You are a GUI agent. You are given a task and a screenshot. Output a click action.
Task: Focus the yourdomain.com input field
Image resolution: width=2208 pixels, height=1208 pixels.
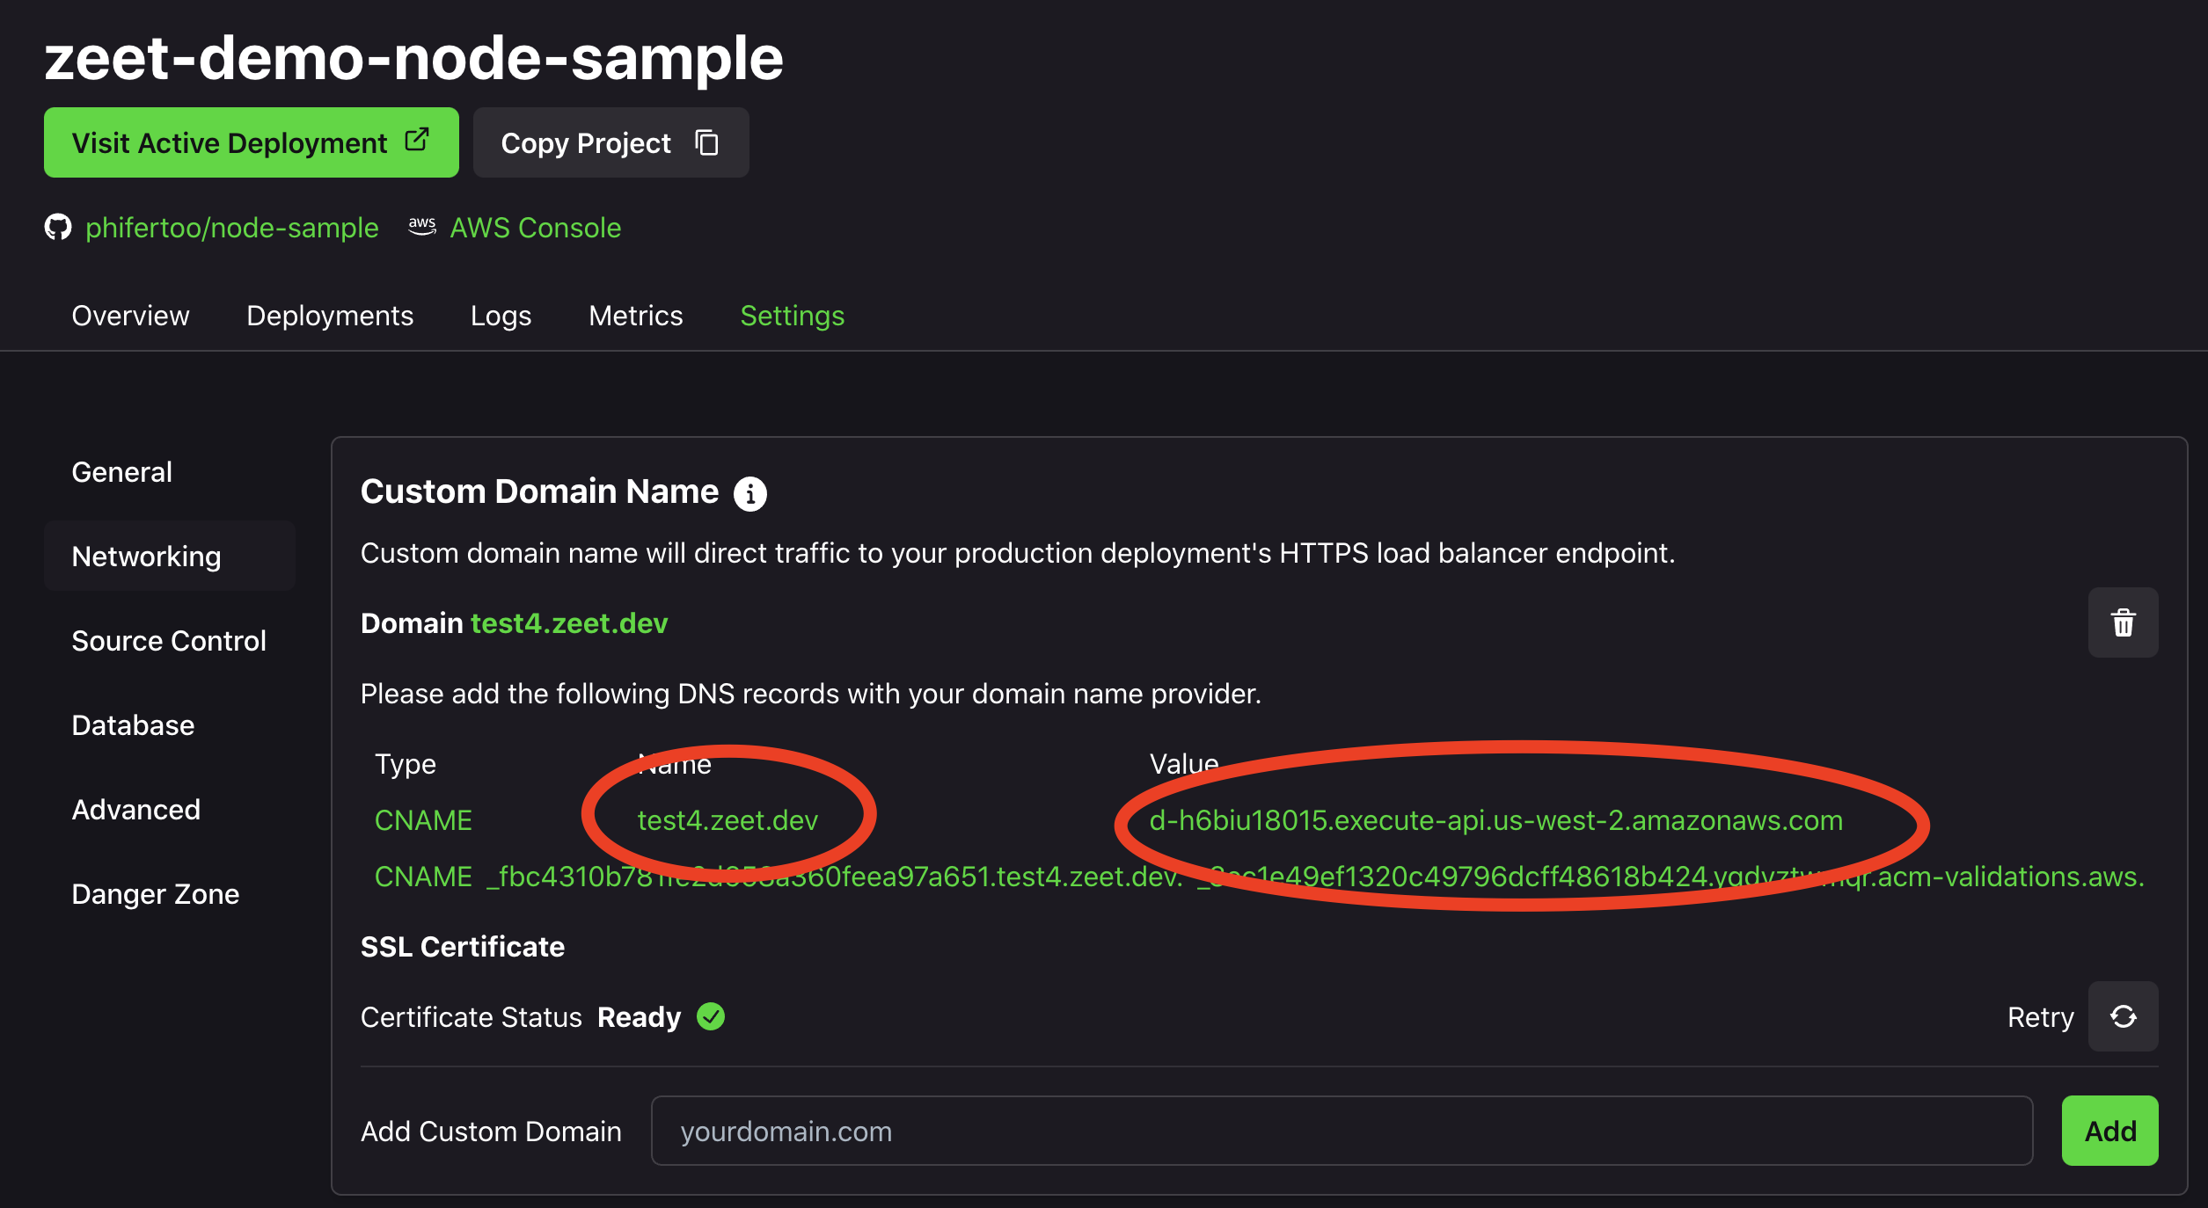point(1342,1131)
